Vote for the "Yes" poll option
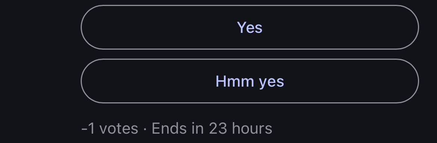 coord(250,27)
